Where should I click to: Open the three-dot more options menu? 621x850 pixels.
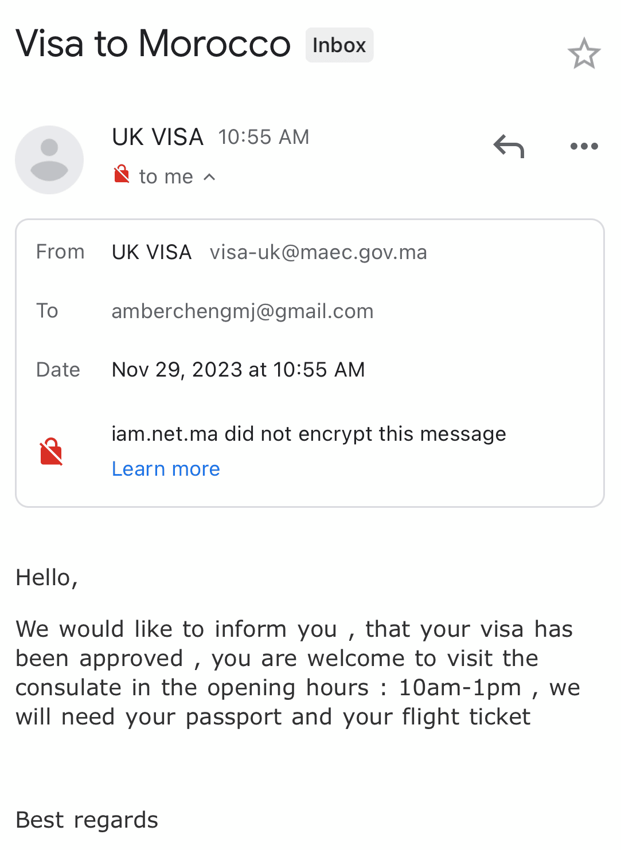pos(584,146)
